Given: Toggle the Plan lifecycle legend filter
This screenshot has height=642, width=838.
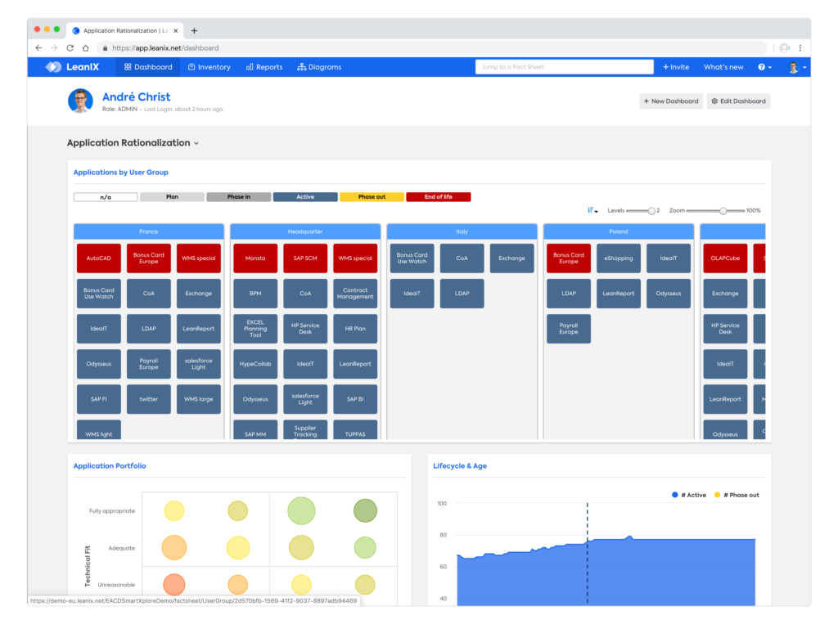Looking at the screenshot, I should pyautogui.click(x=172, y=197).
